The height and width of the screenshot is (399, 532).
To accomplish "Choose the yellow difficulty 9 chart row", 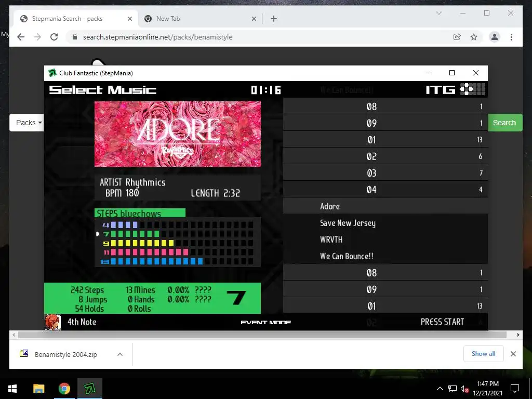I will click(178, 243).
